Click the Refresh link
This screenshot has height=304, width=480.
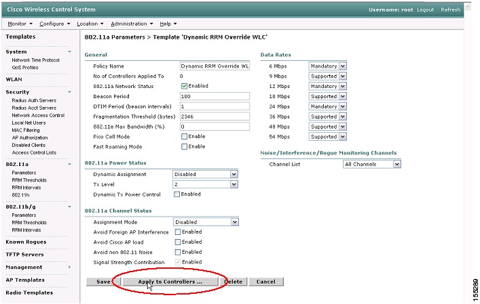click(x=450, y=9)
